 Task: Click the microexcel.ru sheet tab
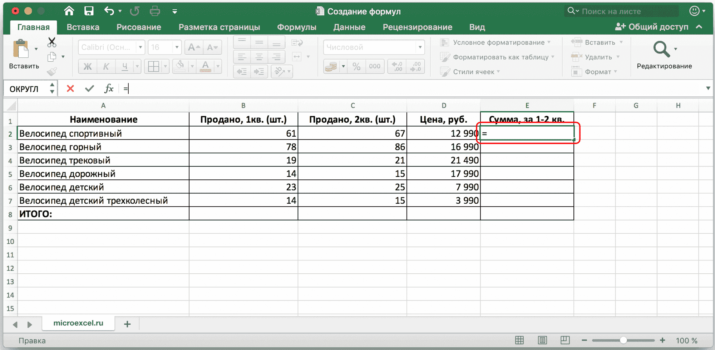[x=78, y=323]
